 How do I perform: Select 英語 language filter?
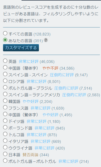coord(5,61)
